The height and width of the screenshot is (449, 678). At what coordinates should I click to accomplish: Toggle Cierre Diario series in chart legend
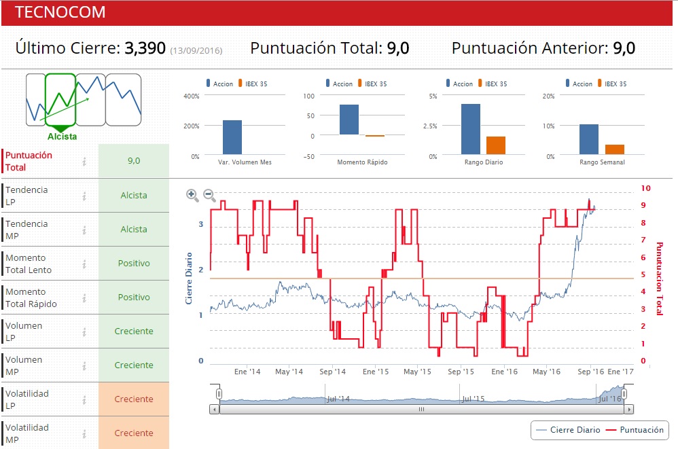(x=568, y=430)
